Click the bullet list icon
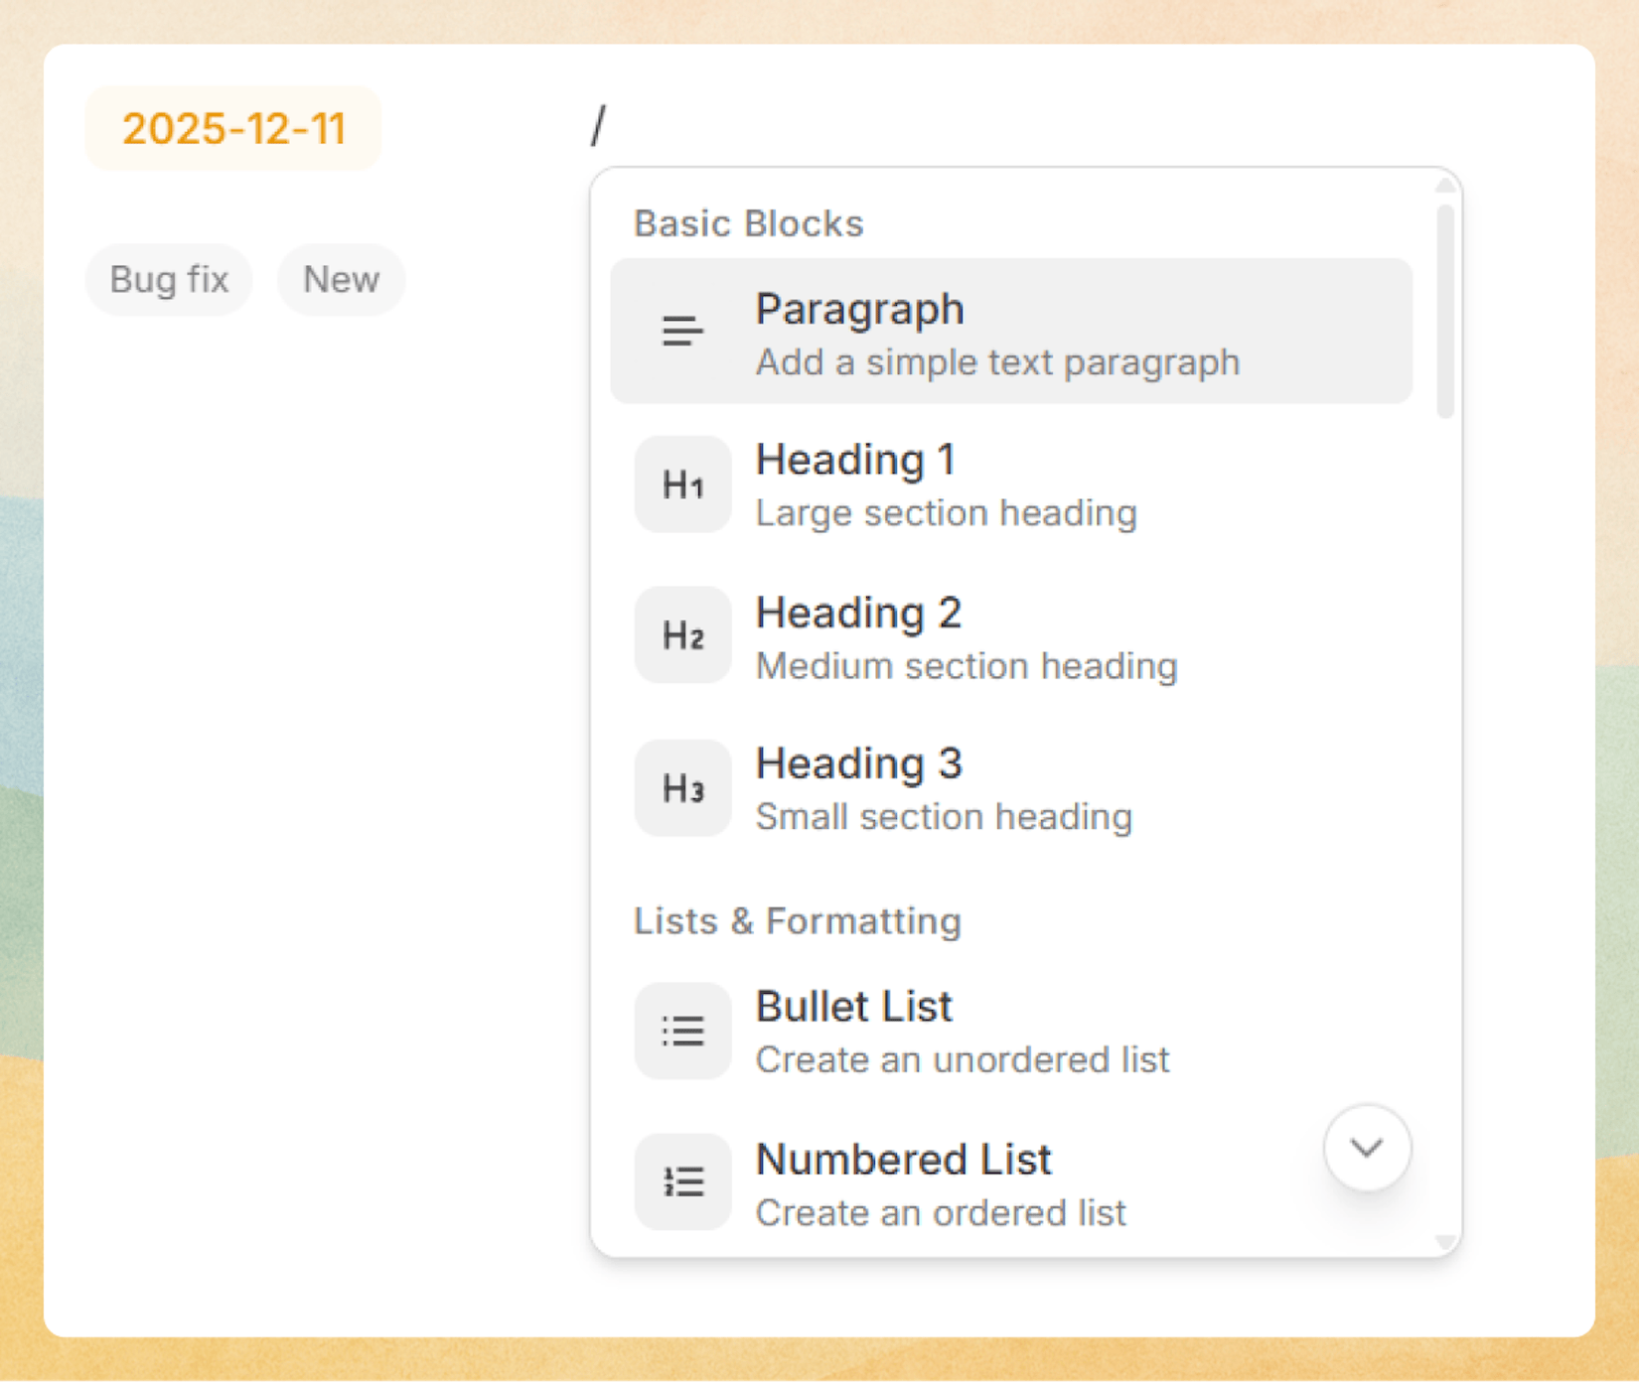 point(682,1032)
